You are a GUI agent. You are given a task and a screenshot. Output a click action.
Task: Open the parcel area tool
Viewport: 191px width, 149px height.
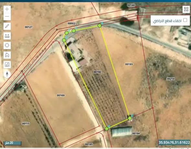tap(7, 65)
